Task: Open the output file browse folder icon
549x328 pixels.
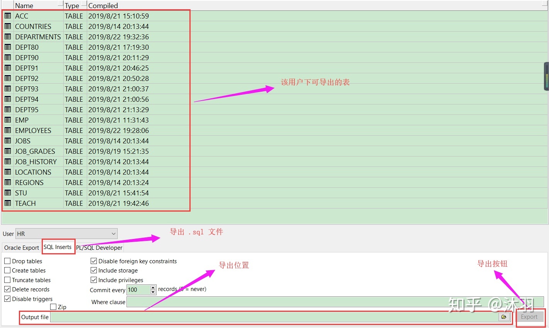Action: 504,317
